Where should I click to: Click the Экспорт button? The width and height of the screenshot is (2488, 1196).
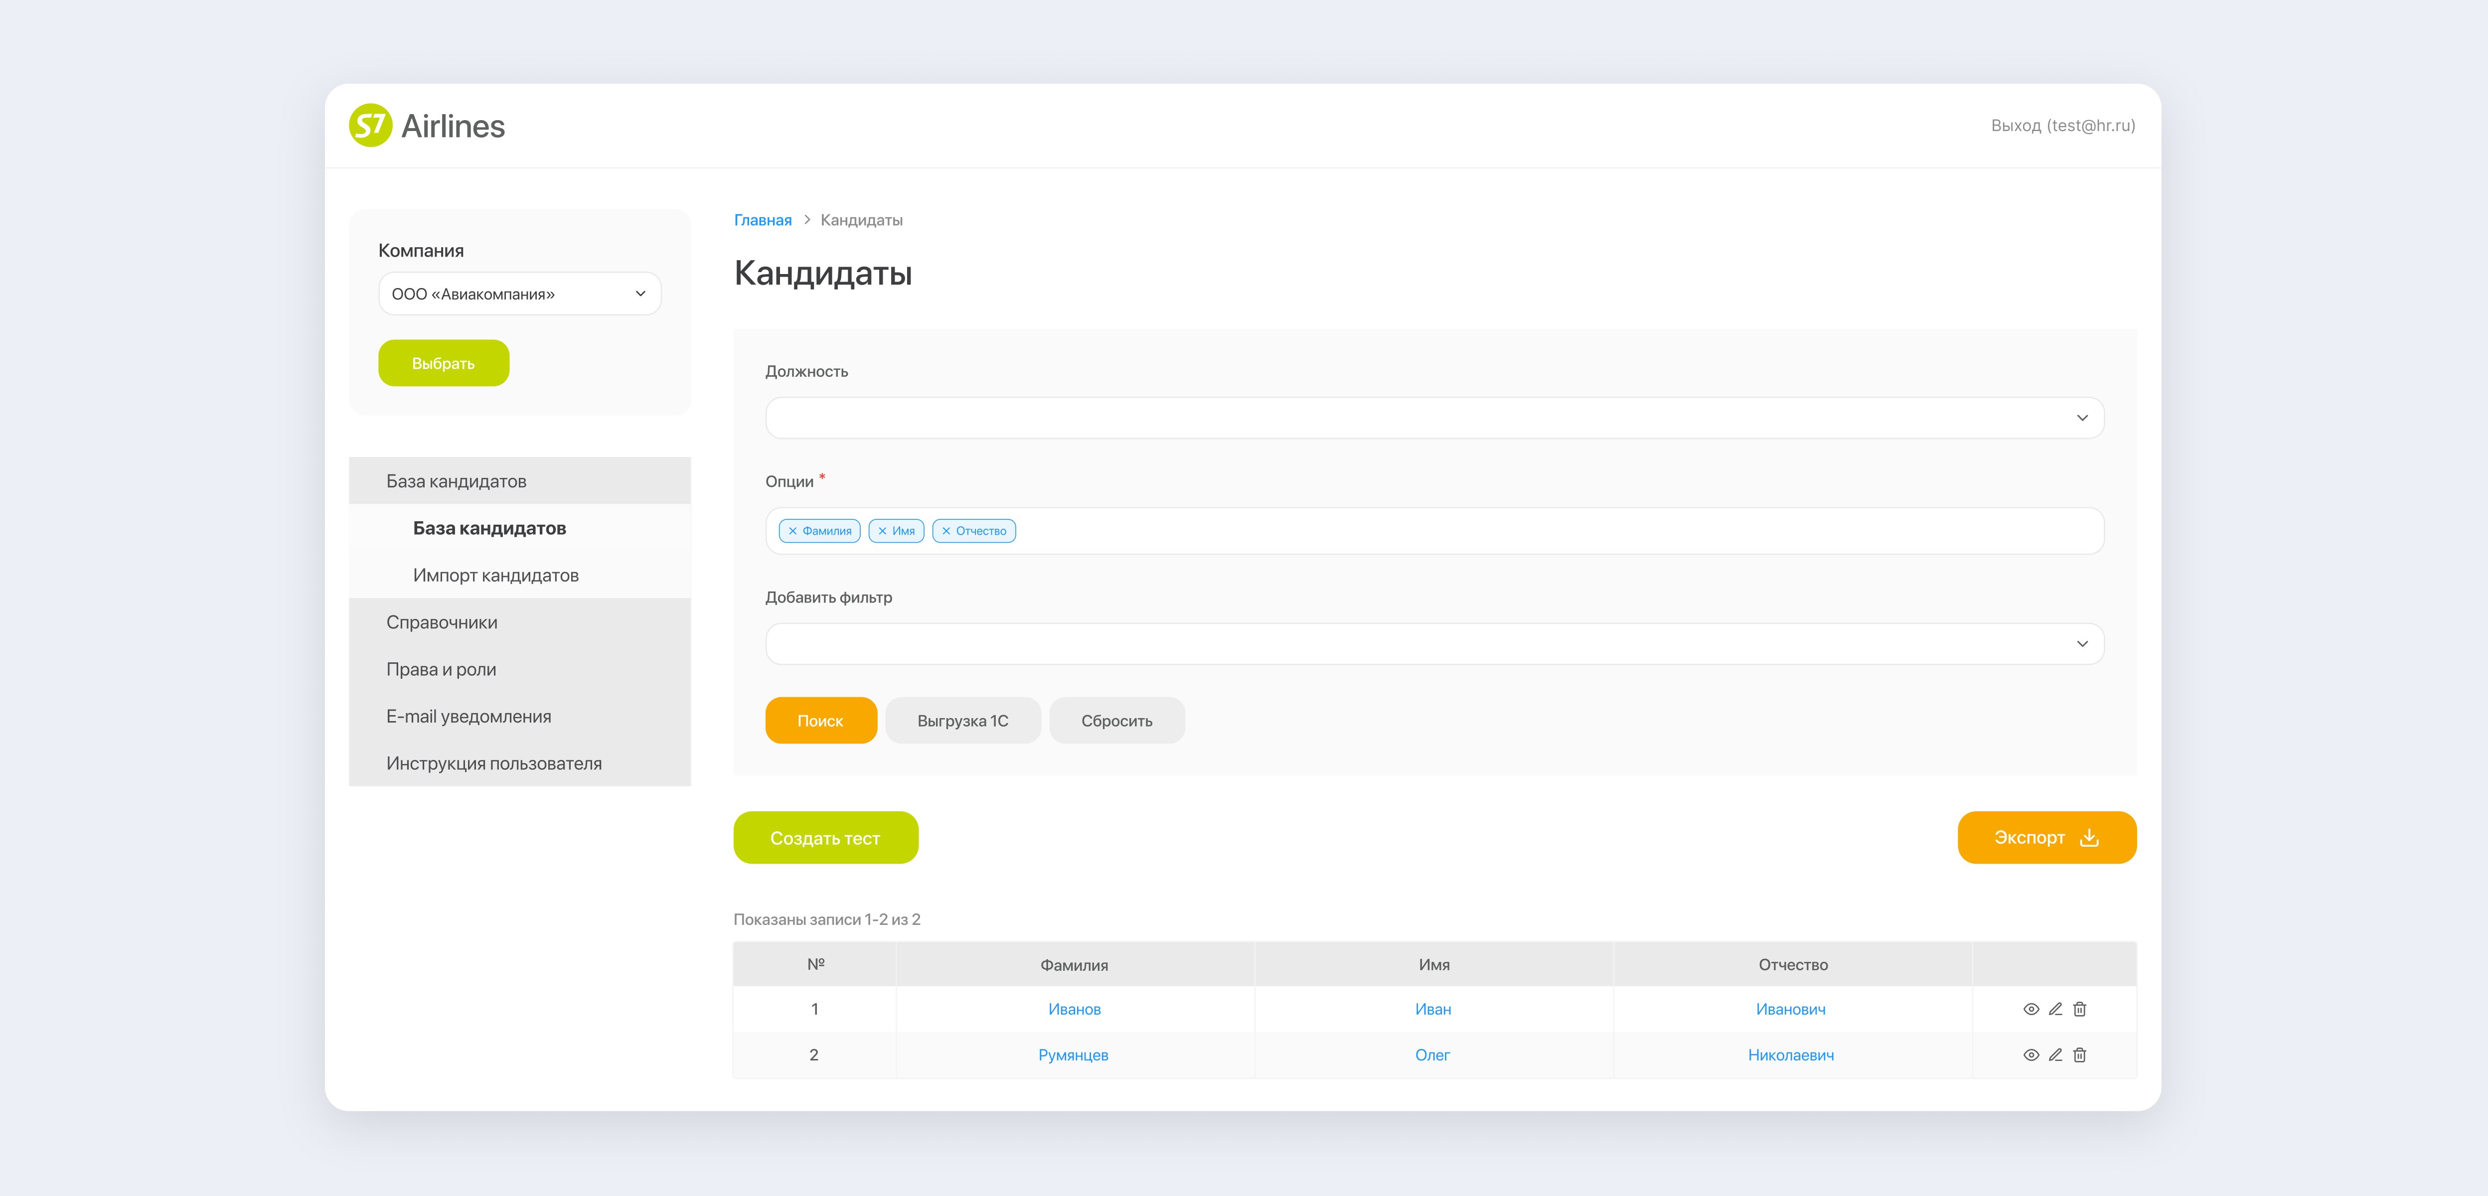pos(2045,838)
